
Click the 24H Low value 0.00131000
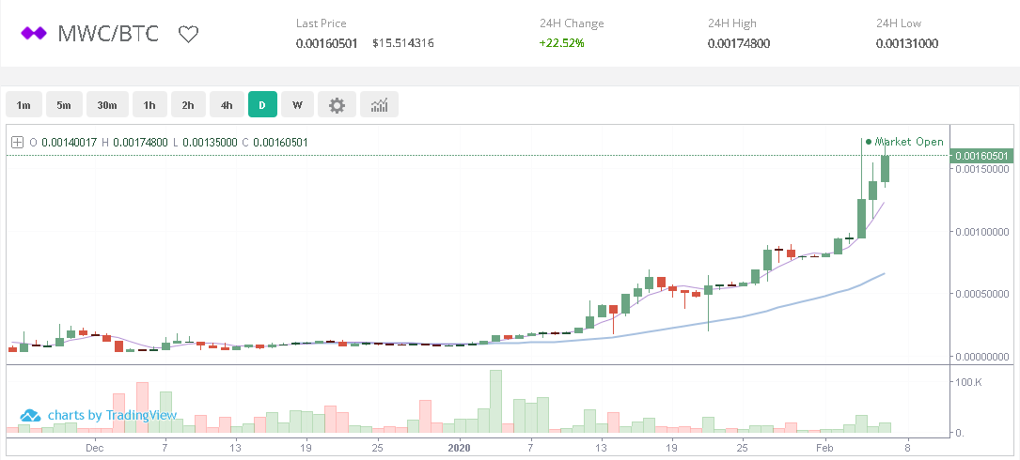point(907,44)
